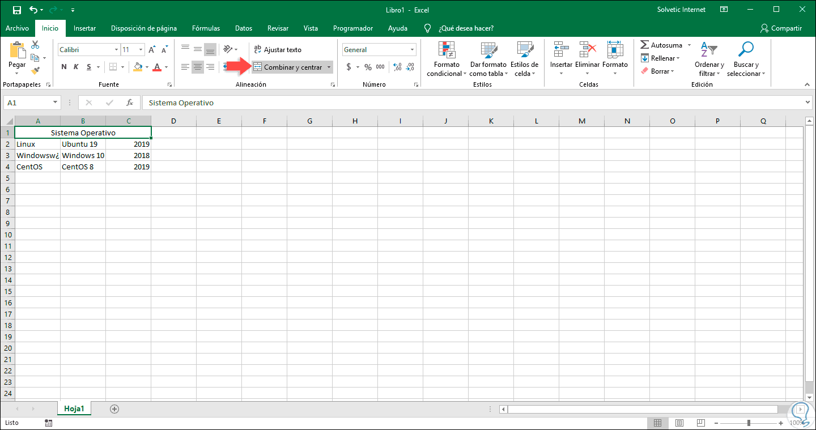Expand the Name Box dropdown
Image resolution: width=816 pixels, height=430 pixels.
pyautogui.click(x=55, y=103)
